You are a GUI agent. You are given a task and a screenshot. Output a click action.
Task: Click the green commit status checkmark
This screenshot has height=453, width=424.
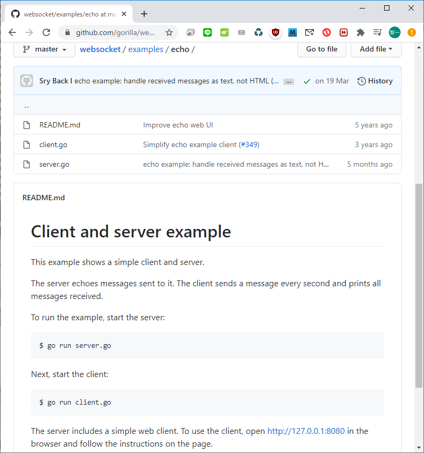pos(306,81)
